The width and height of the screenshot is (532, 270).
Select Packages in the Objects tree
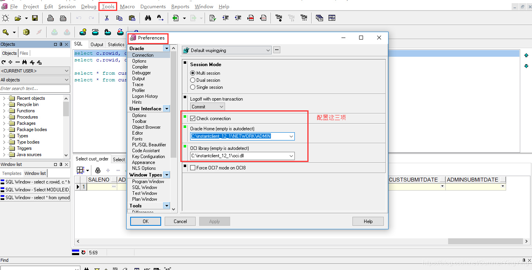pos(26,123)
